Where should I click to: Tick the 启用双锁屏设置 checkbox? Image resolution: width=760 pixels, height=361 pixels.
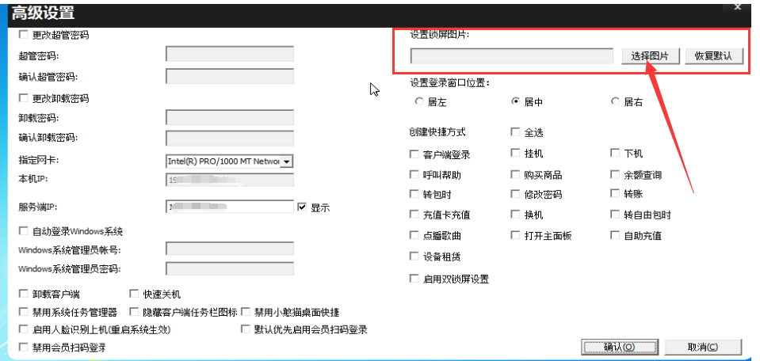(414, 279)
